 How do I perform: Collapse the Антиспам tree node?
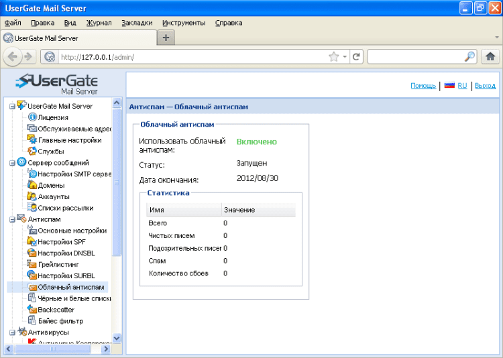click(12, 220)
